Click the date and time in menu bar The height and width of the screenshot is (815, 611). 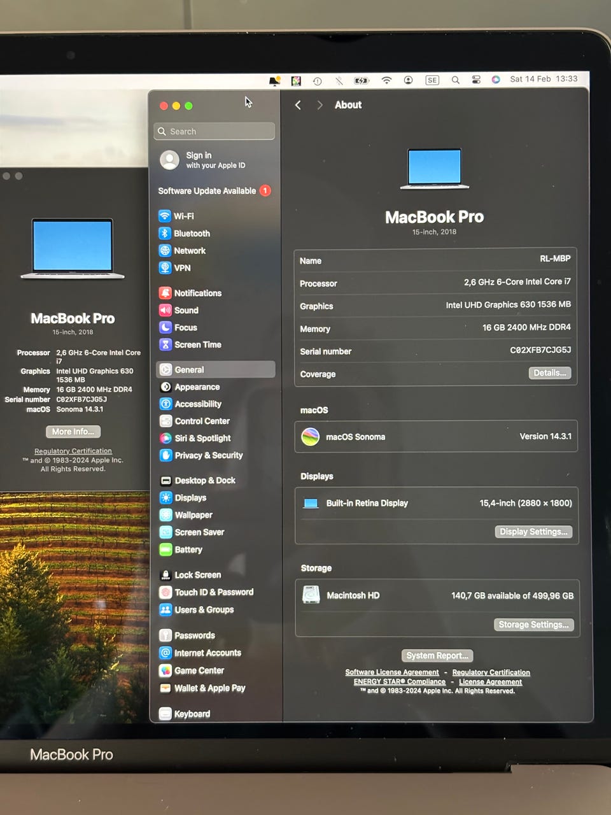(544, 79)
